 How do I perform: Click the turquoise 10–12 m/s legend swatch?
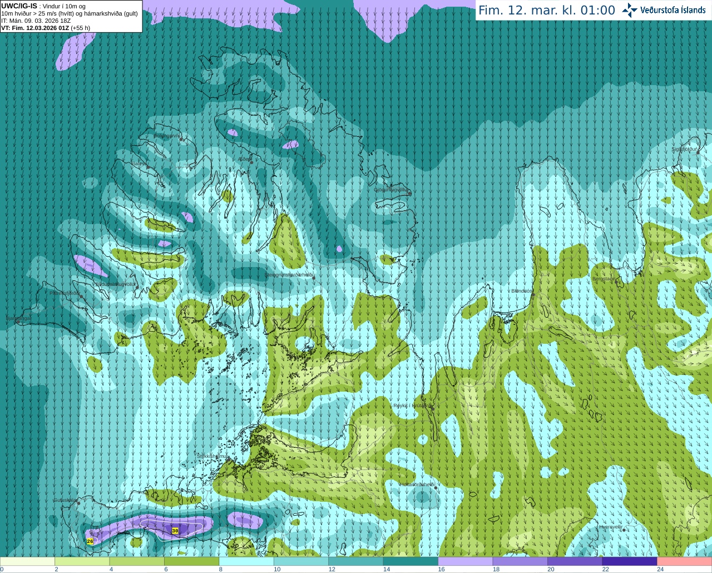pos(301,561)
